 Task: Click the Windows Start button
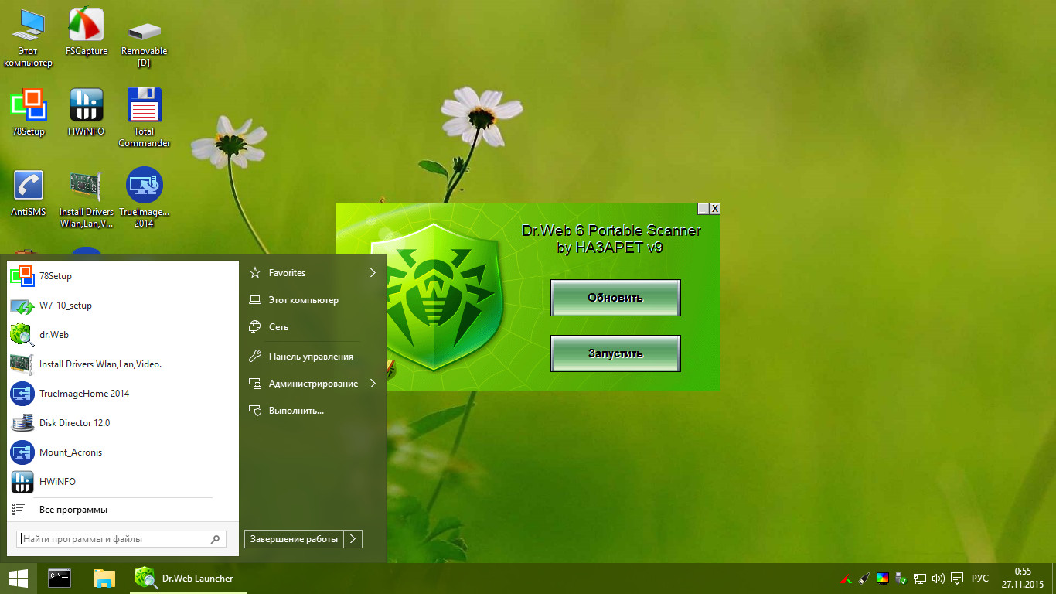(x=19, y=578)
